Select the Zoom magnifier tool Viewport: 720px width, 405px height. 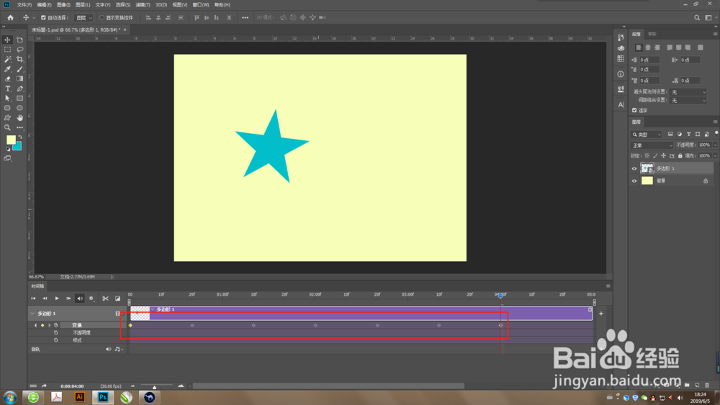(x=7, y=127)
